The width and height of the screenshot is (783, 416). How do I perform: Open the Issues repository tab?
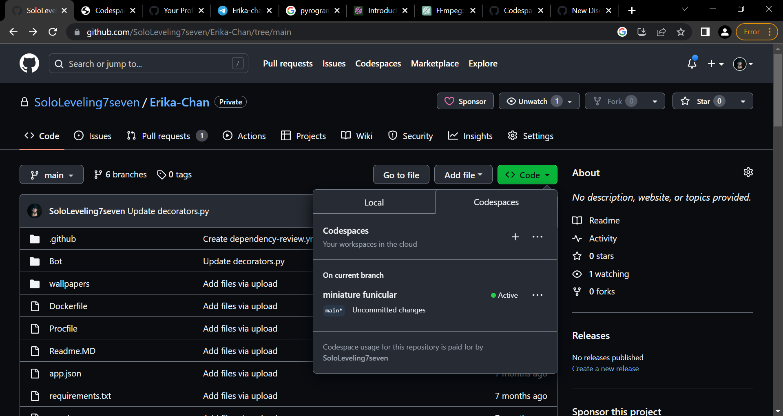coord(93,136)
